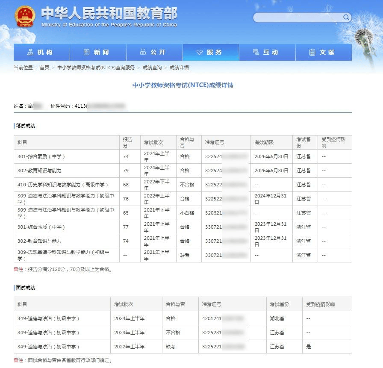The height and width of the screenshot is (368, 383).
Task: Click the 新闻 news icon
Action: tap(87, 52)
